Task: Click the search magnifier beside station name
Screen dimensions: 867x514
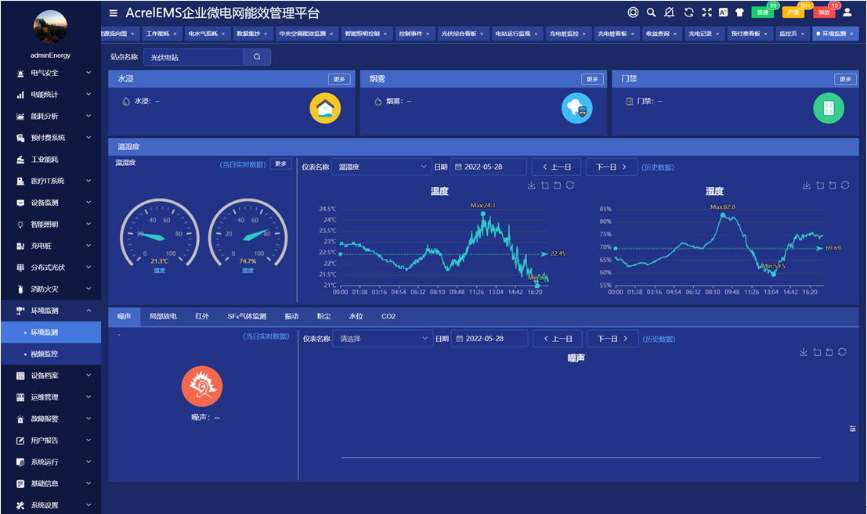Action: coord(257,57)
